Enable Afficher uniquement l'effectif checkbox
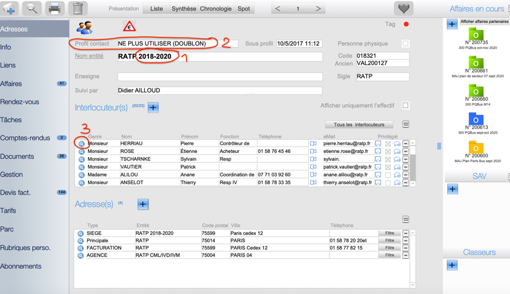The height and width of the screenshot is (294, 510). pos(406,106)
